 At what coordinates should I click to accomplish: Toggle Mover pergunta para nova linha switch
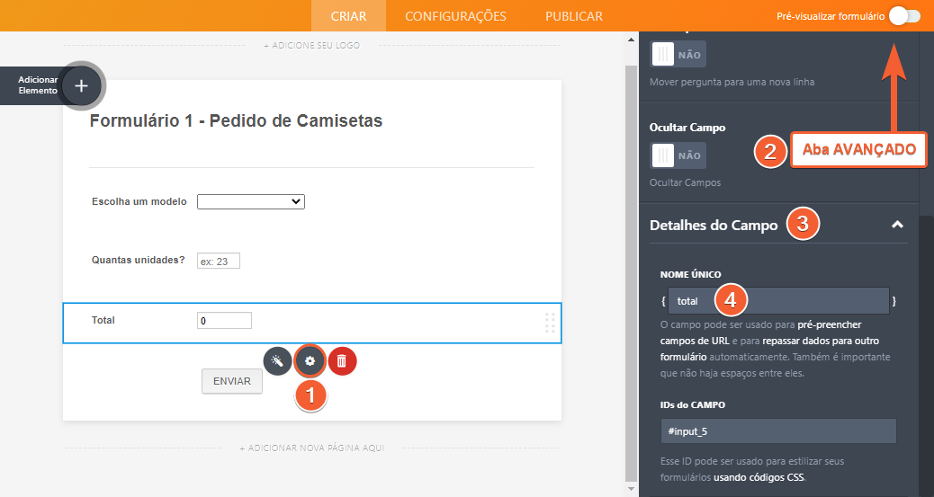tap(678, 55)
